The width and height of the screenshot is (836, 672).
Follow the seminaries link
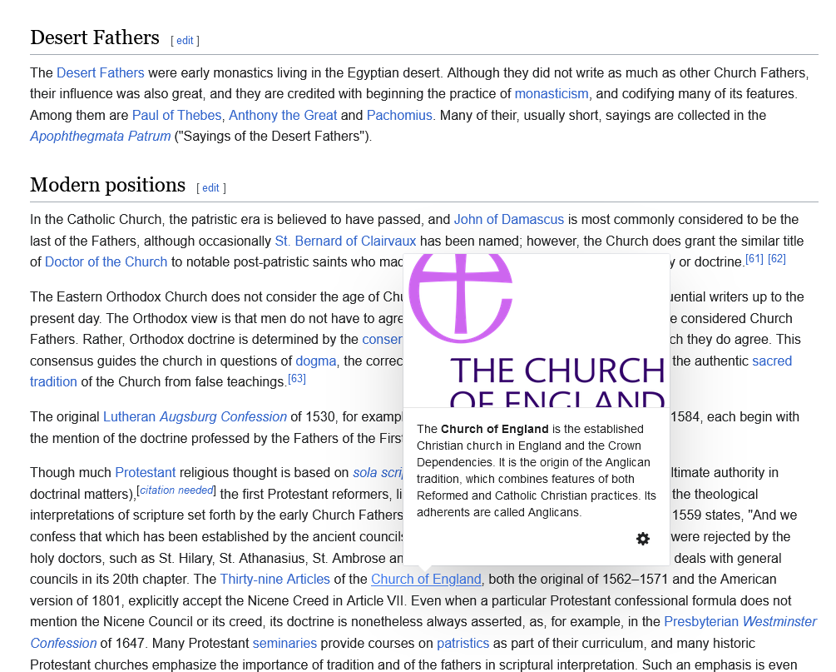point(284,644)
